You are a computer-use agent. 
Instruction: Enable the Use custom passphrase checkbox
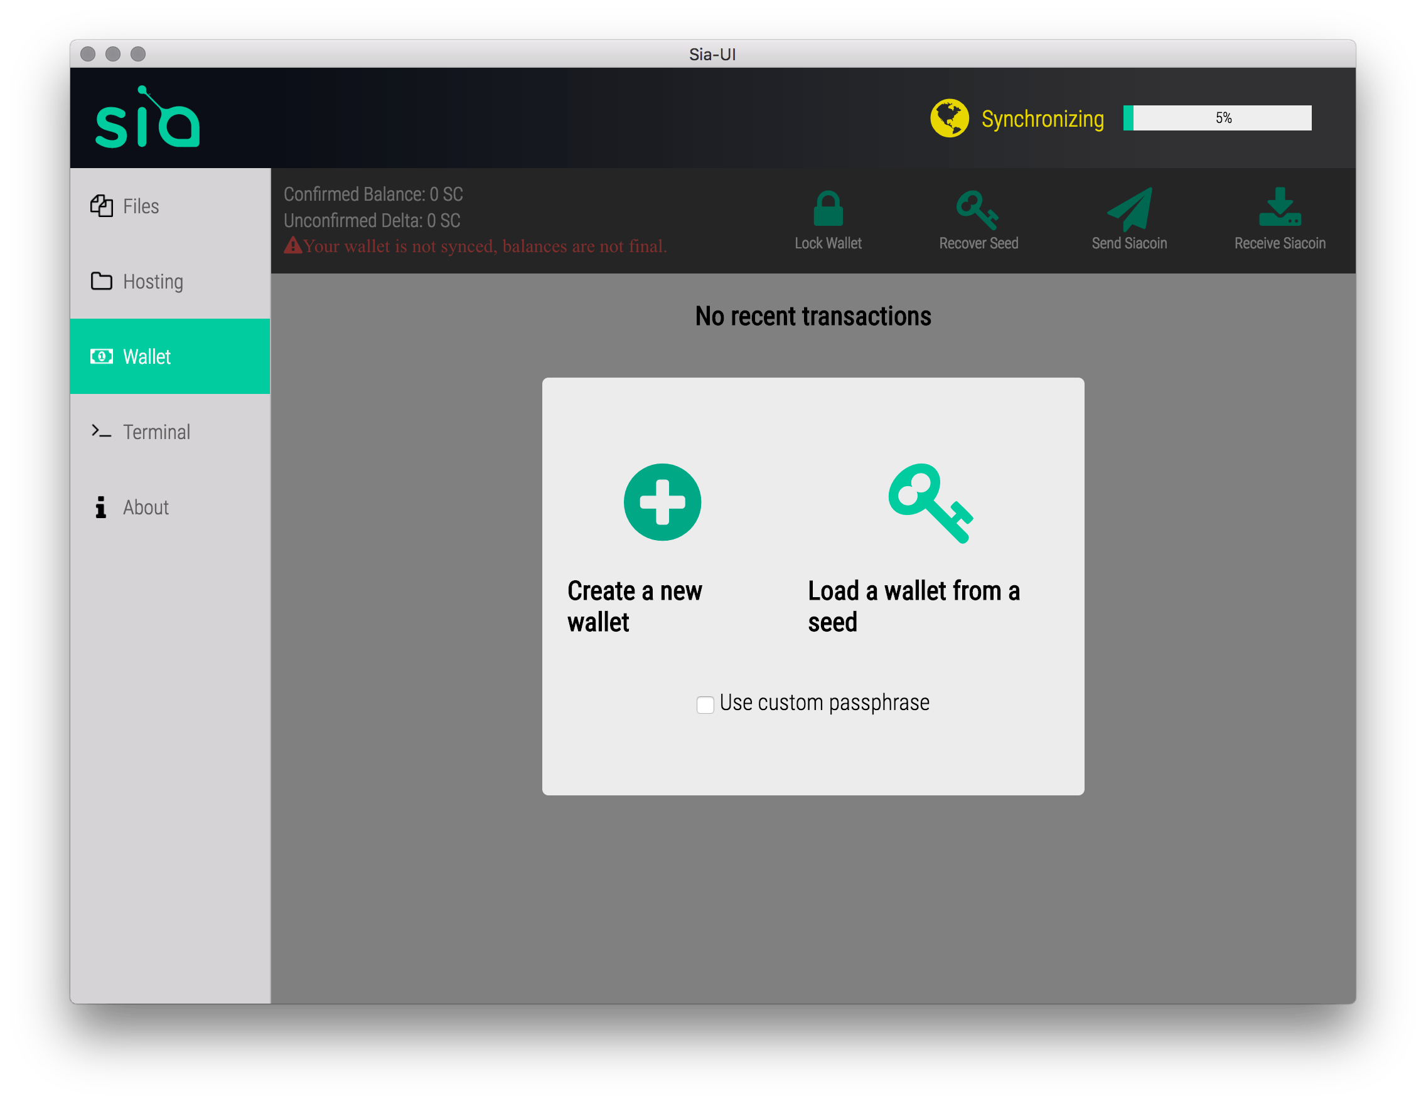[x=705, y=704]
